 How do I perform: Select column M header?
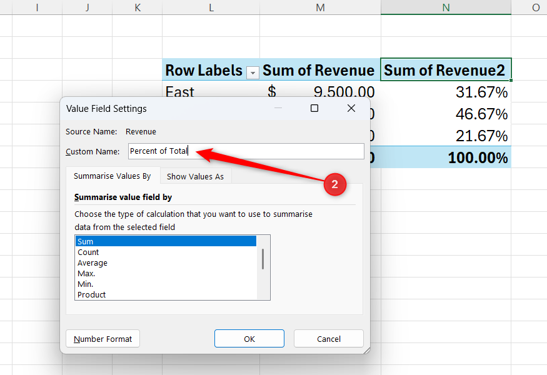pos(320,7)
